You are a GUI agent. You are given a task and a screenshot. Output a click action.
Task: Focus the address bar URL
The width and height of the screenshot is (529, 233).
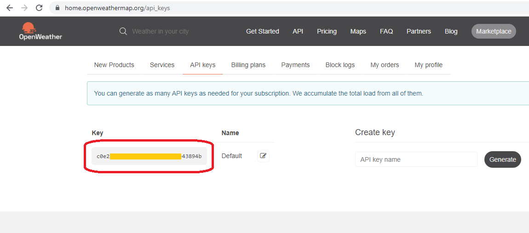[117, 8]
